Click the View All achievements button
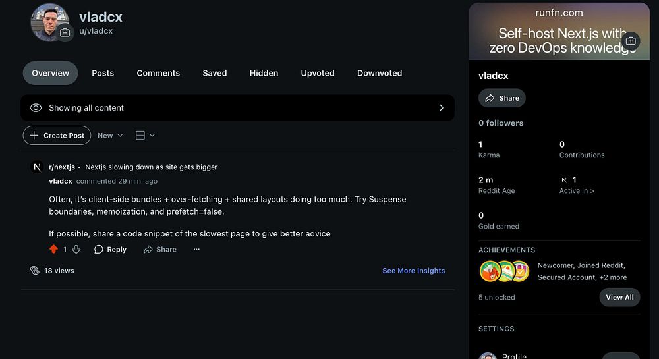Image resolution: width=659 pixels, height=359 pixels. click(619, 297)
